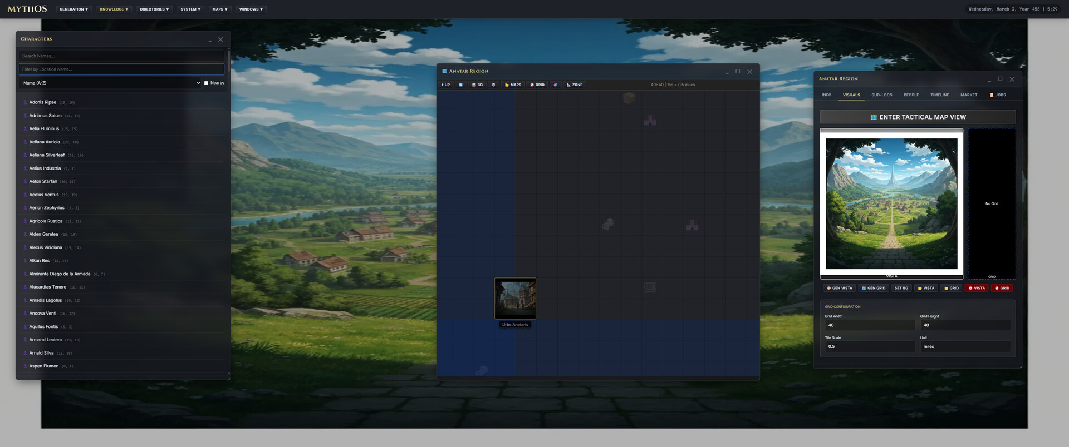The image size is (1069, 447).
Task: Switch to the Sub-Locs tab
Action: pyautogui.click(x=881, y=95)
